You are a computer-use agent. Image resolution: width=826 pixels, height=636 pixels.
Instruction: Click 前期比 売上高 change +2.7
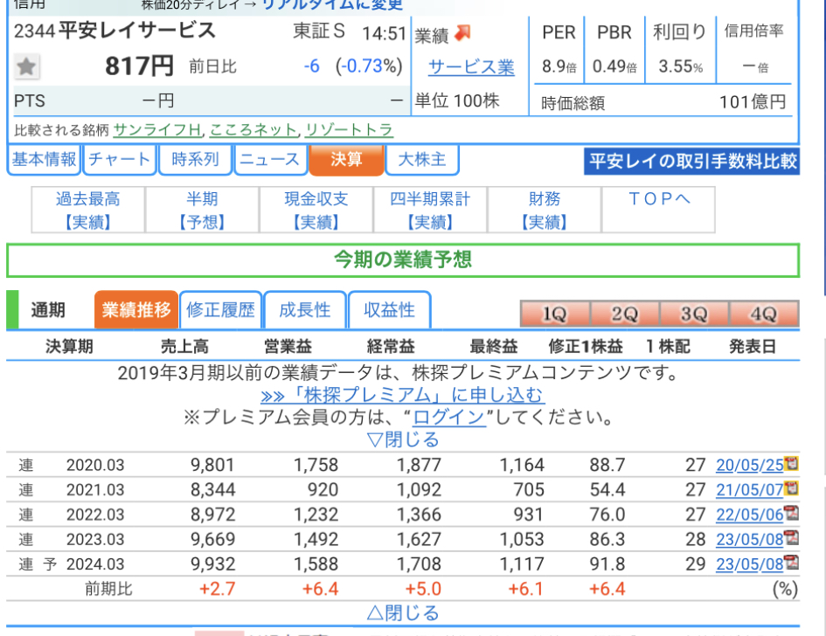217,589
